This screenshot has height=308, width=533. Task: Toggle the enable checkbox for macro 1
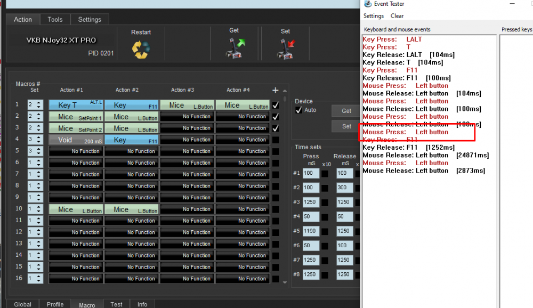276,105
